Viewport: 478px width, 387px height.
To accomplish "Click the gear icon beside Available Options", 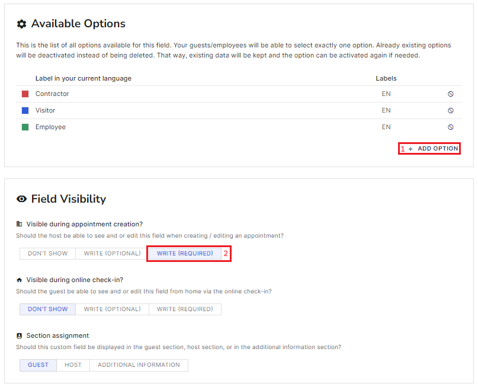I will [21, 24].
